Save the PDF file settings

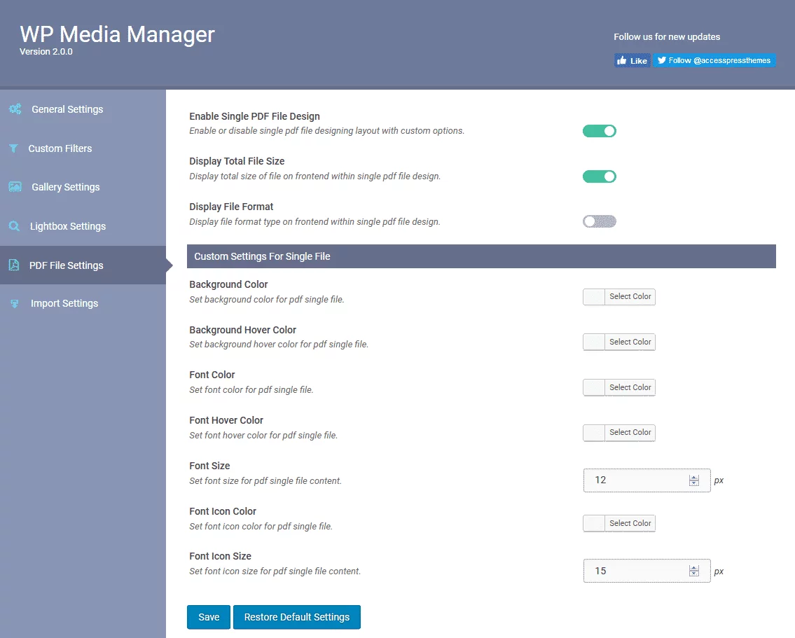209,617
